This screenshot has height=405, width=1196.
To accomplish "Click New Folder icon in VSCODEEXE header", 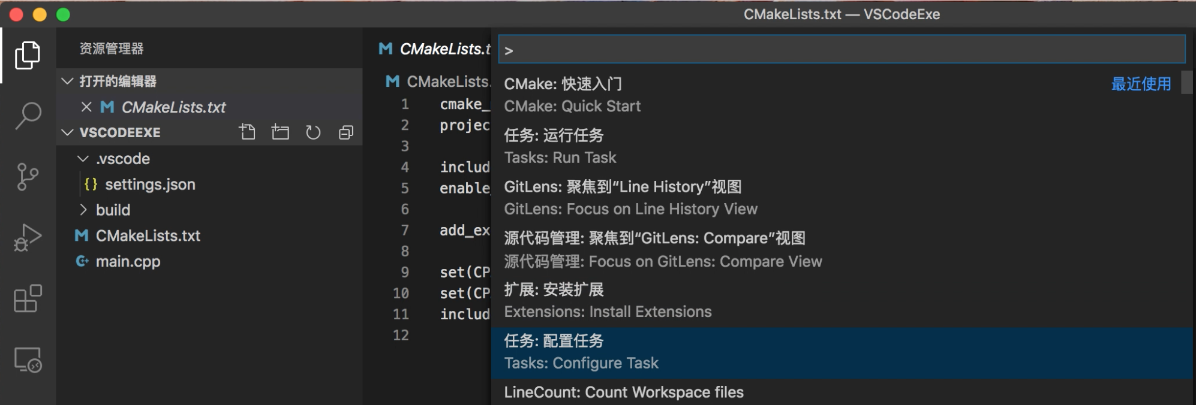I will tap(280, 132).
